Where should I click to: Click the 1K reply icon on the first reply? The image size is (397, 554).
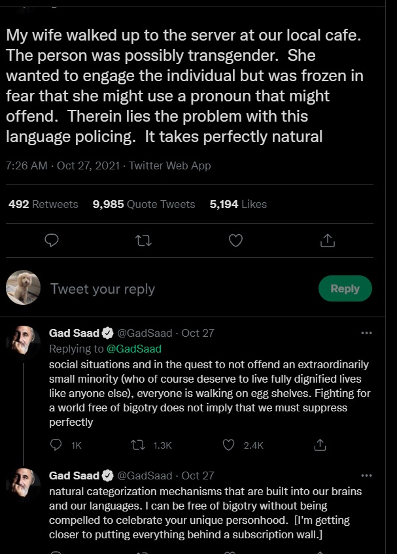(x=57, y=445)
